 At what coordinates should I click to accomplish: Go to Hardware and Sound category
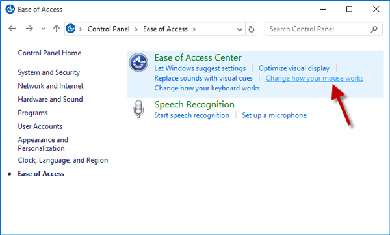(x=50, y=99)
